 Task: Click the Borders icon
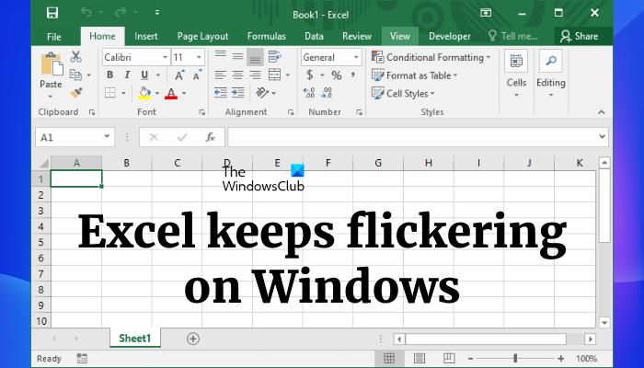pos(110,92)
